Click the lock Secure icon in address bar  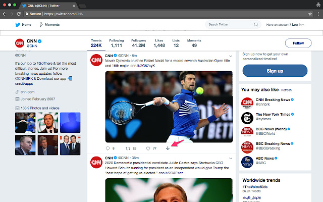pos(27,14)
